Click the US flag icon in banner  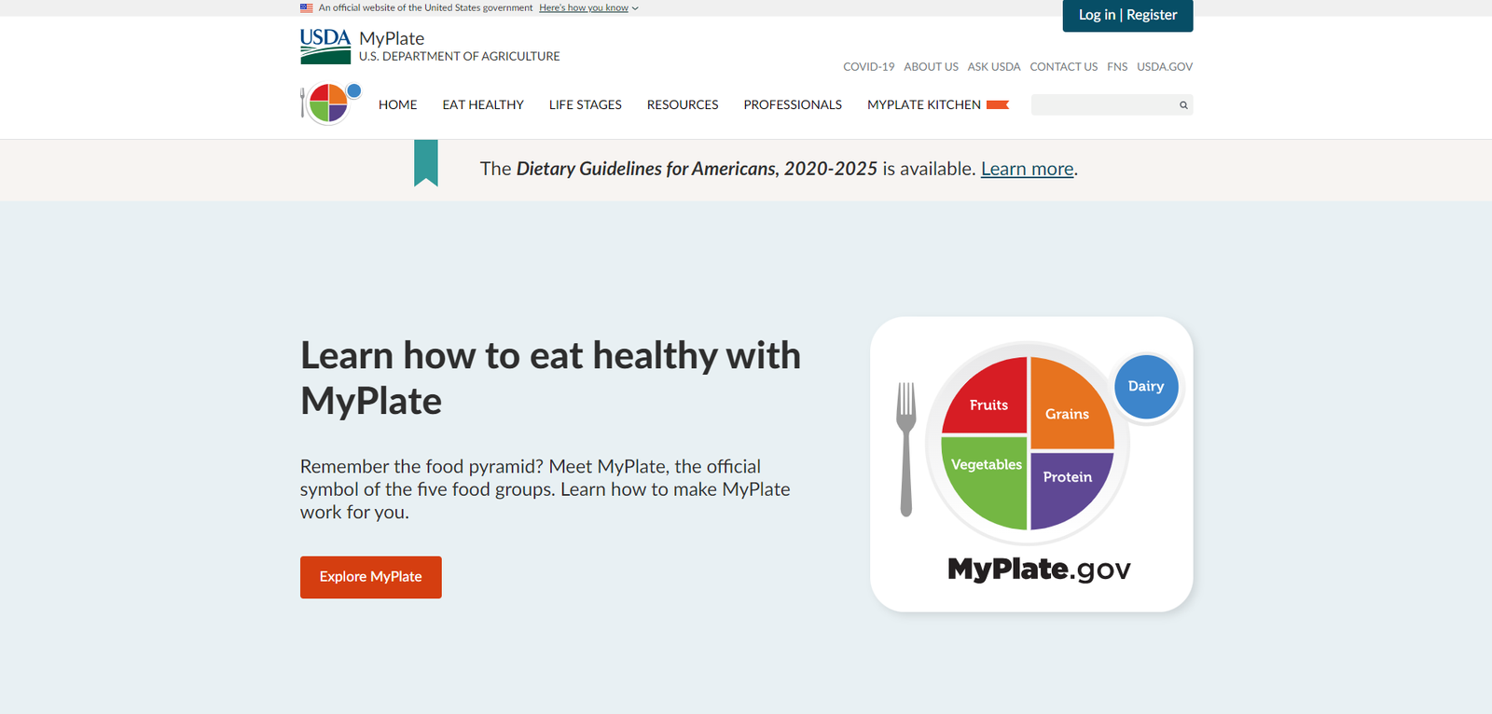pos(306,7)
